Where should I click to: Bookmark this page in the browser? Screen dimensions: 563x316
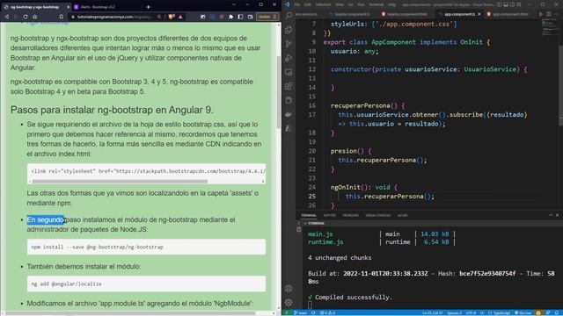[x=61, y=17]
